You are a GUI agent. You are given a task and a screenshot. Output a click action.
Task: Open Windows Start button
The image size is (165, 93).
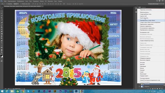pos(2,91)
